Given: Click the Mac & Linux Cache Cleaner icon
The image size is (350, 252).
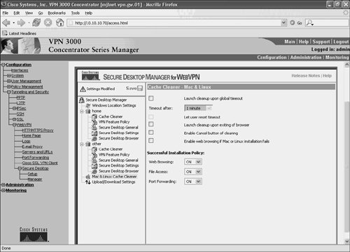Looking at the screenshot, I should pos(88,177).
